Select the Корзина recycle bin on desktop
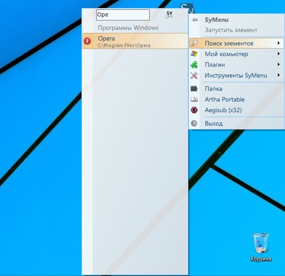The width and height of the screenshot is (285, 276). coord(261,244)
